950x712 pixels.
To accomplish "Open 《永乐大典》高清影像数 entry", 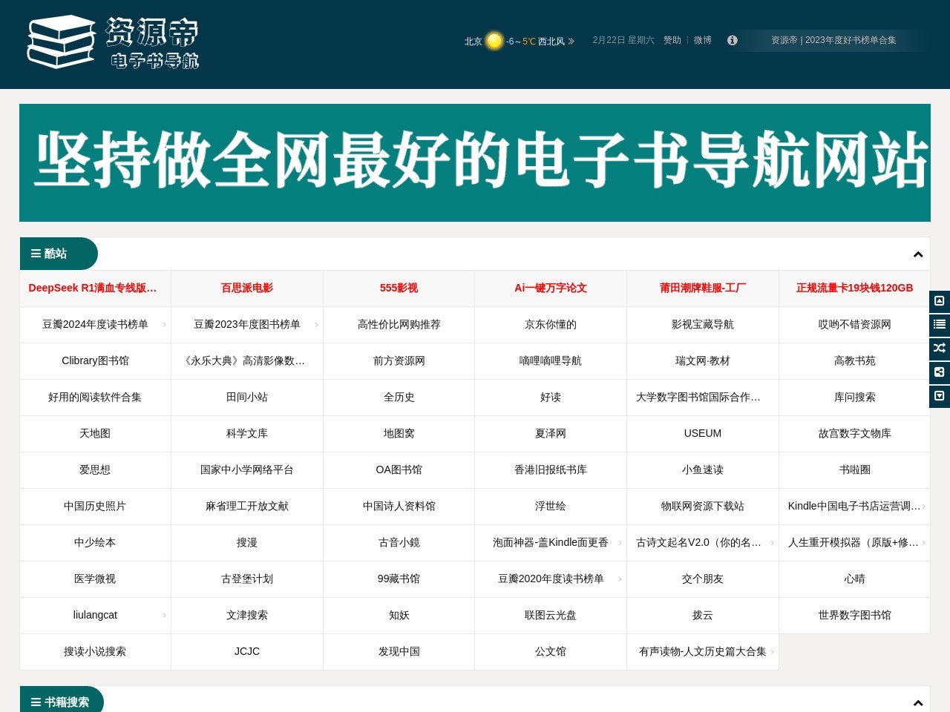I will point(244,360).
